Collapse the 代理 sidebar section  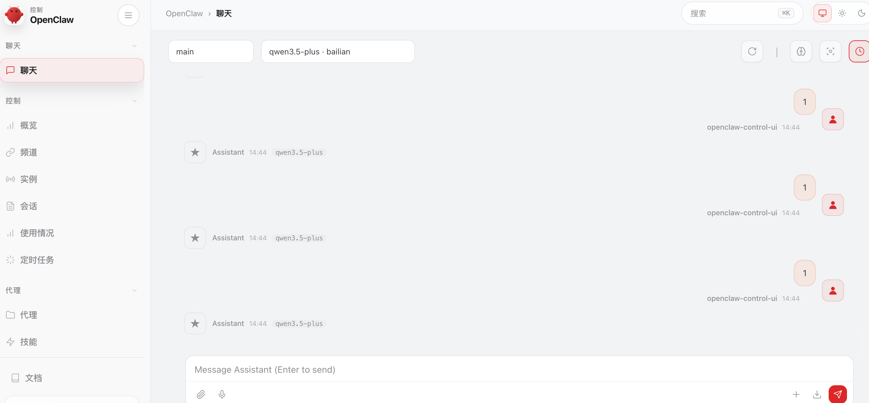[x=134, y=290]
